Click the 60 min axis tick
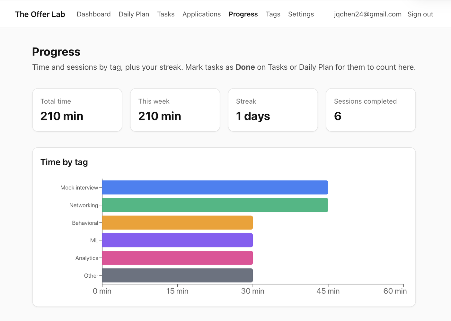451x321 pixels. (395, 291)
